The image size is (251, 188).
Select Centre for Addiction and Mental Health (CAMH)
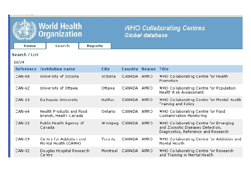(63, 141)
